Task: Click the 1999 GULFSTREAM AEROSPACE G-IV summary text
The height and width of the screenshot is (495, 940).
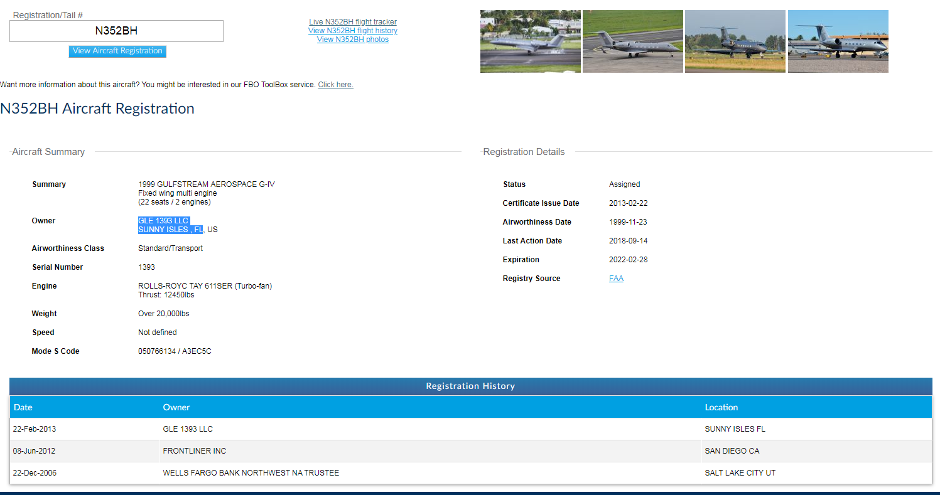Action: (x=207, y=184)
